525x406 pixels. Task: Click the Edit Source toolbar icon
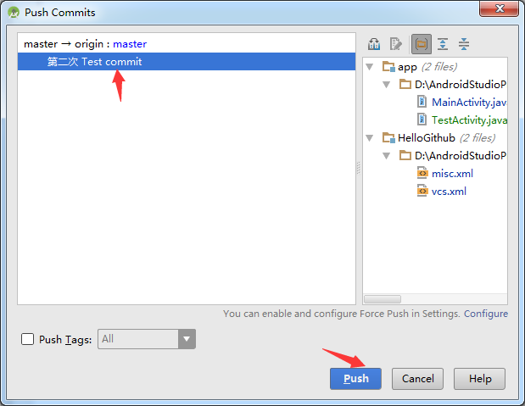(396, 44)
